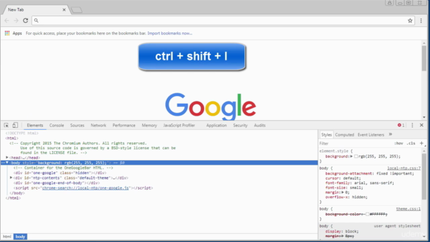Select the opening html tag row

12,138
